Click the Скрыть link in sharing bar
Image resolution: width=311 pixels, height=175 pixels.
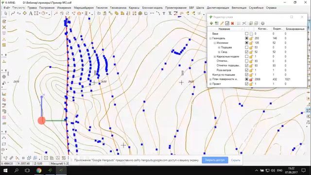[236, 160]
